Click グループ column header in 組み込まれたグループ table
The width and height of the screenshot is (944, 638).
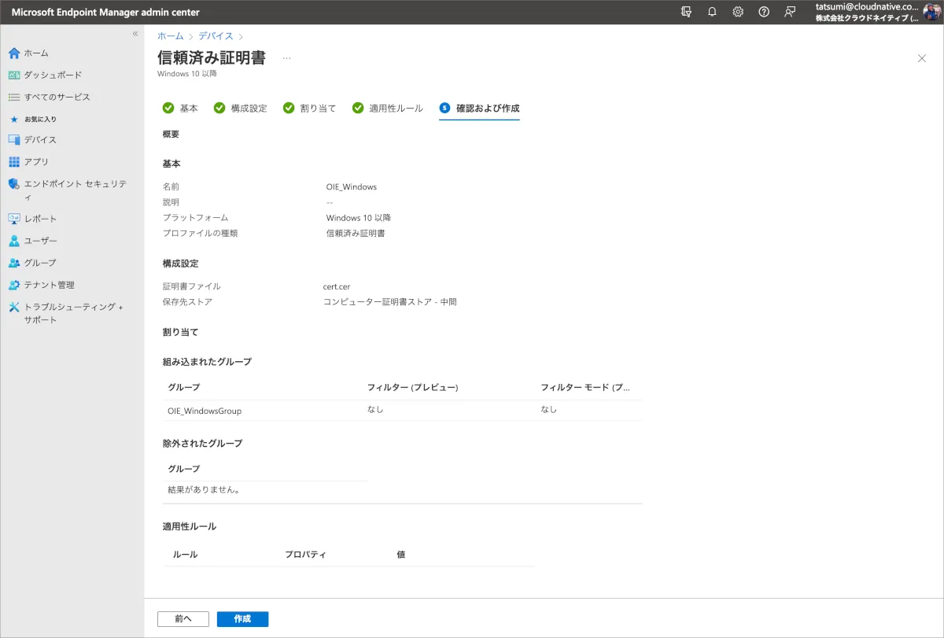(184, 387)
